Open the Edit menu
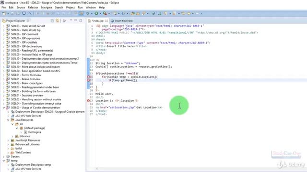Screen dimensions: 307x172 [11, 8]
